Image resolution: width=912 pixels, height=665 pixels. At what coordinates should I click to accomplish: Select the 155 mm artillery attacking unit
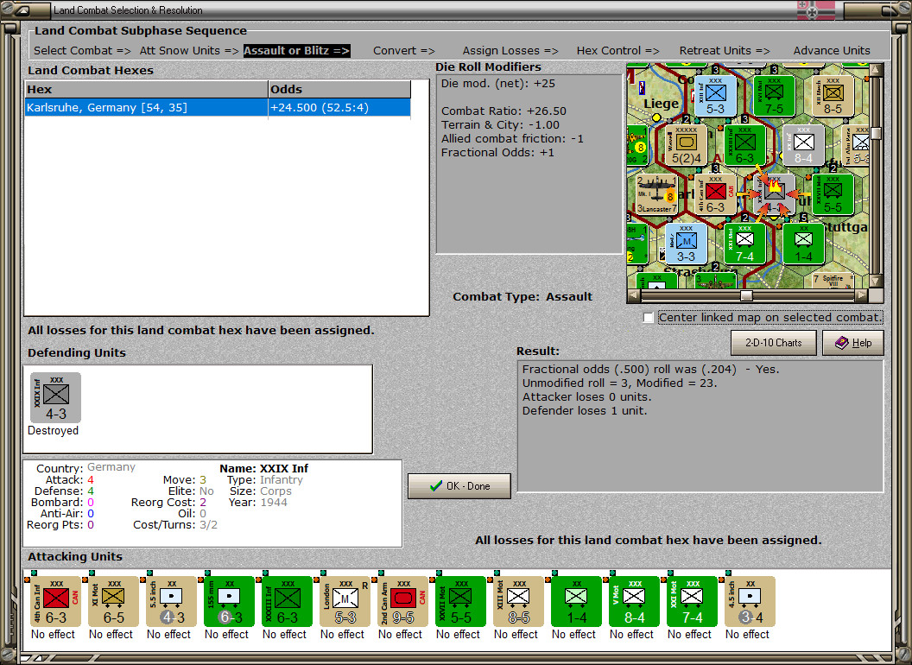point(229,602)
